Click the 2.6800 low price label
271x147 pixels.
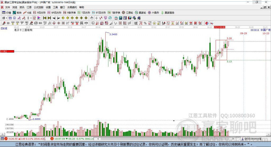pyautogui.click(x=37, y=119)
